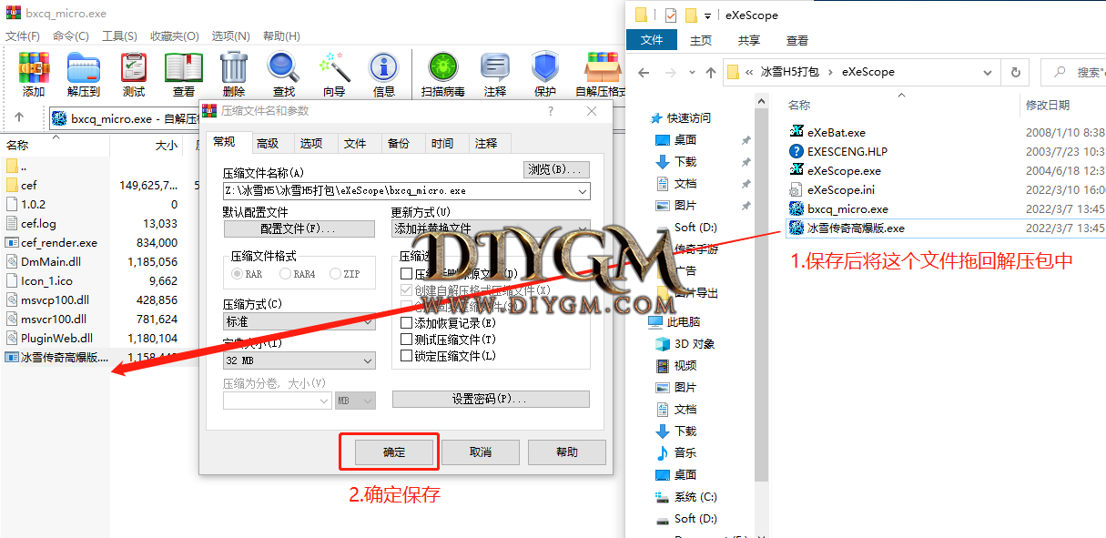Switch to the 选项 tab in dialog
The image size is (1106, 538).
[x=311, y=143]
